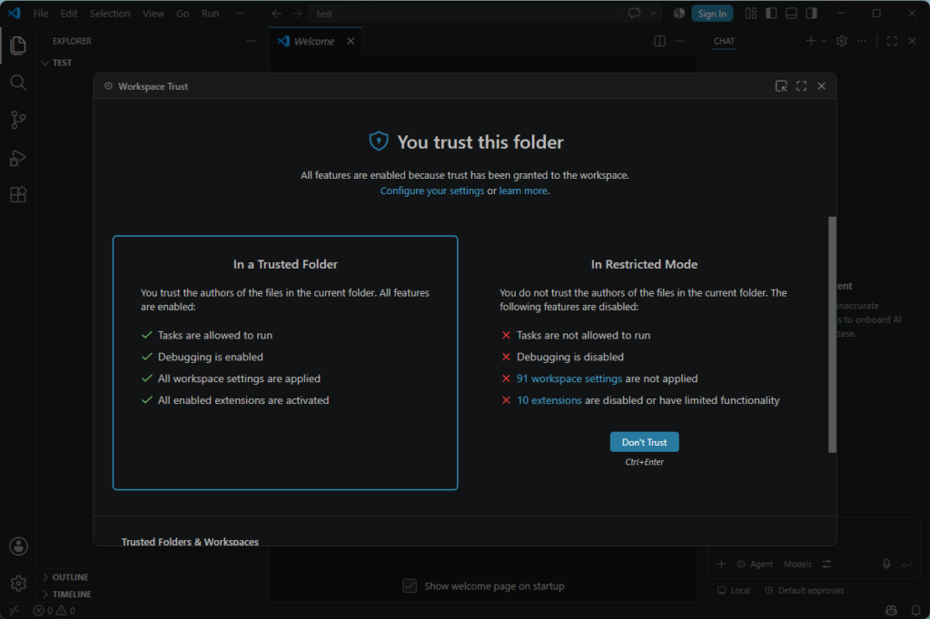Toggle bottom panel visibility
This screenshot has width=930, height=619.
coord(791,13)
